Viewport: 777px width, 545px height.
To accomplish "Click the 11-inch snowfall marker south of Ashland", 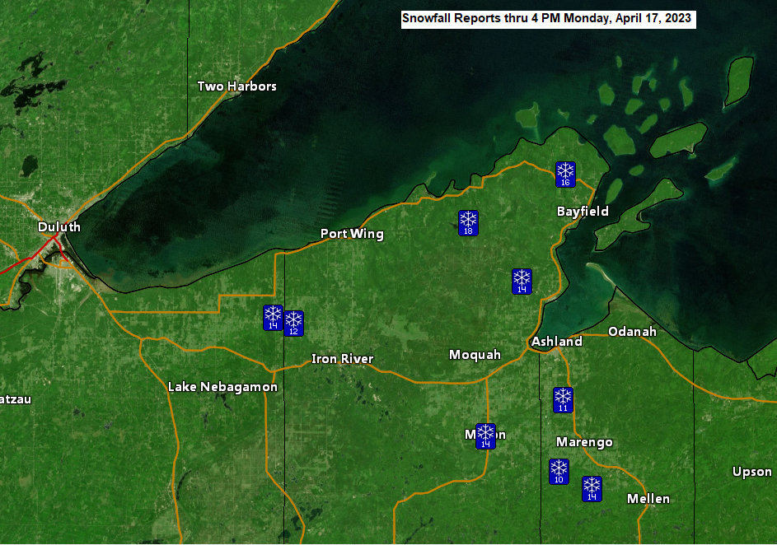I will (563, 400).
